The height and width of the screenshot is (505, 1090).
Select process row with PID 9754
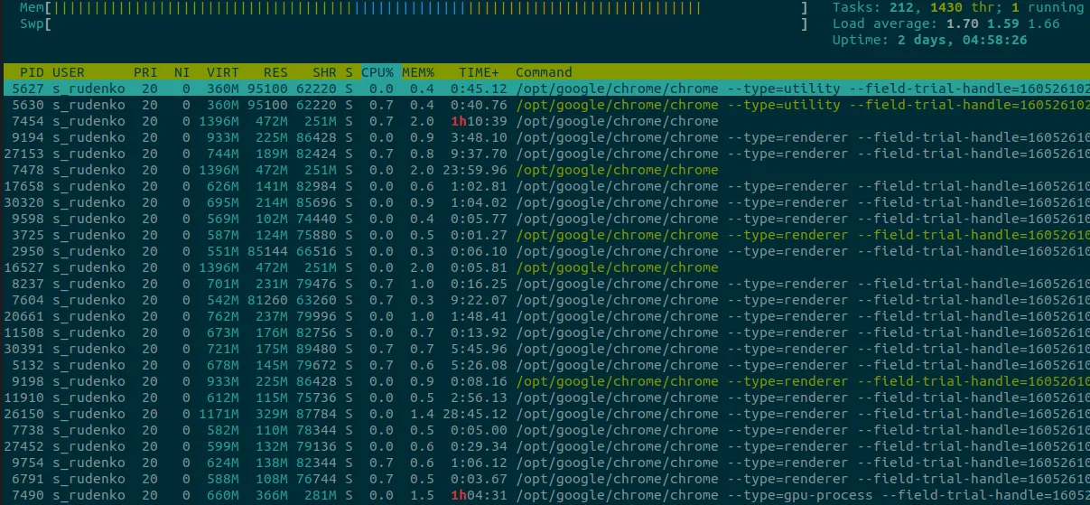545,463
